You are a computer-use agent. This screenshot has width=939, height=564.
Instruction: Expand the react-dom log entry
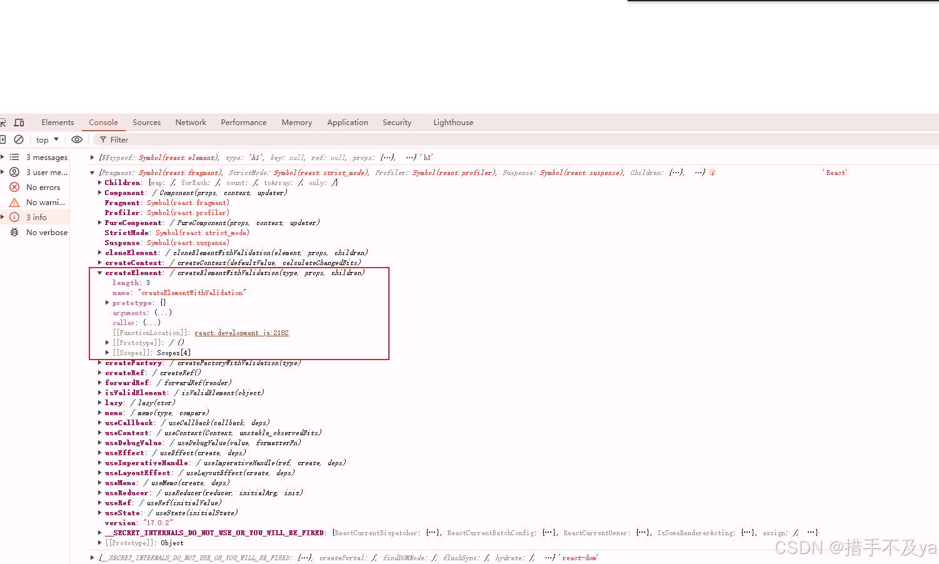(x=92, y=558)
